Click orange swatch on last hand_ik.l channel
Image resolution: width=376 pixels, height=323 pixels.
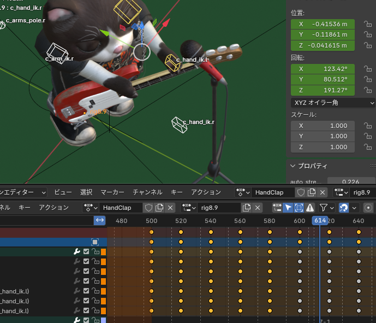[x=103, y=310]
